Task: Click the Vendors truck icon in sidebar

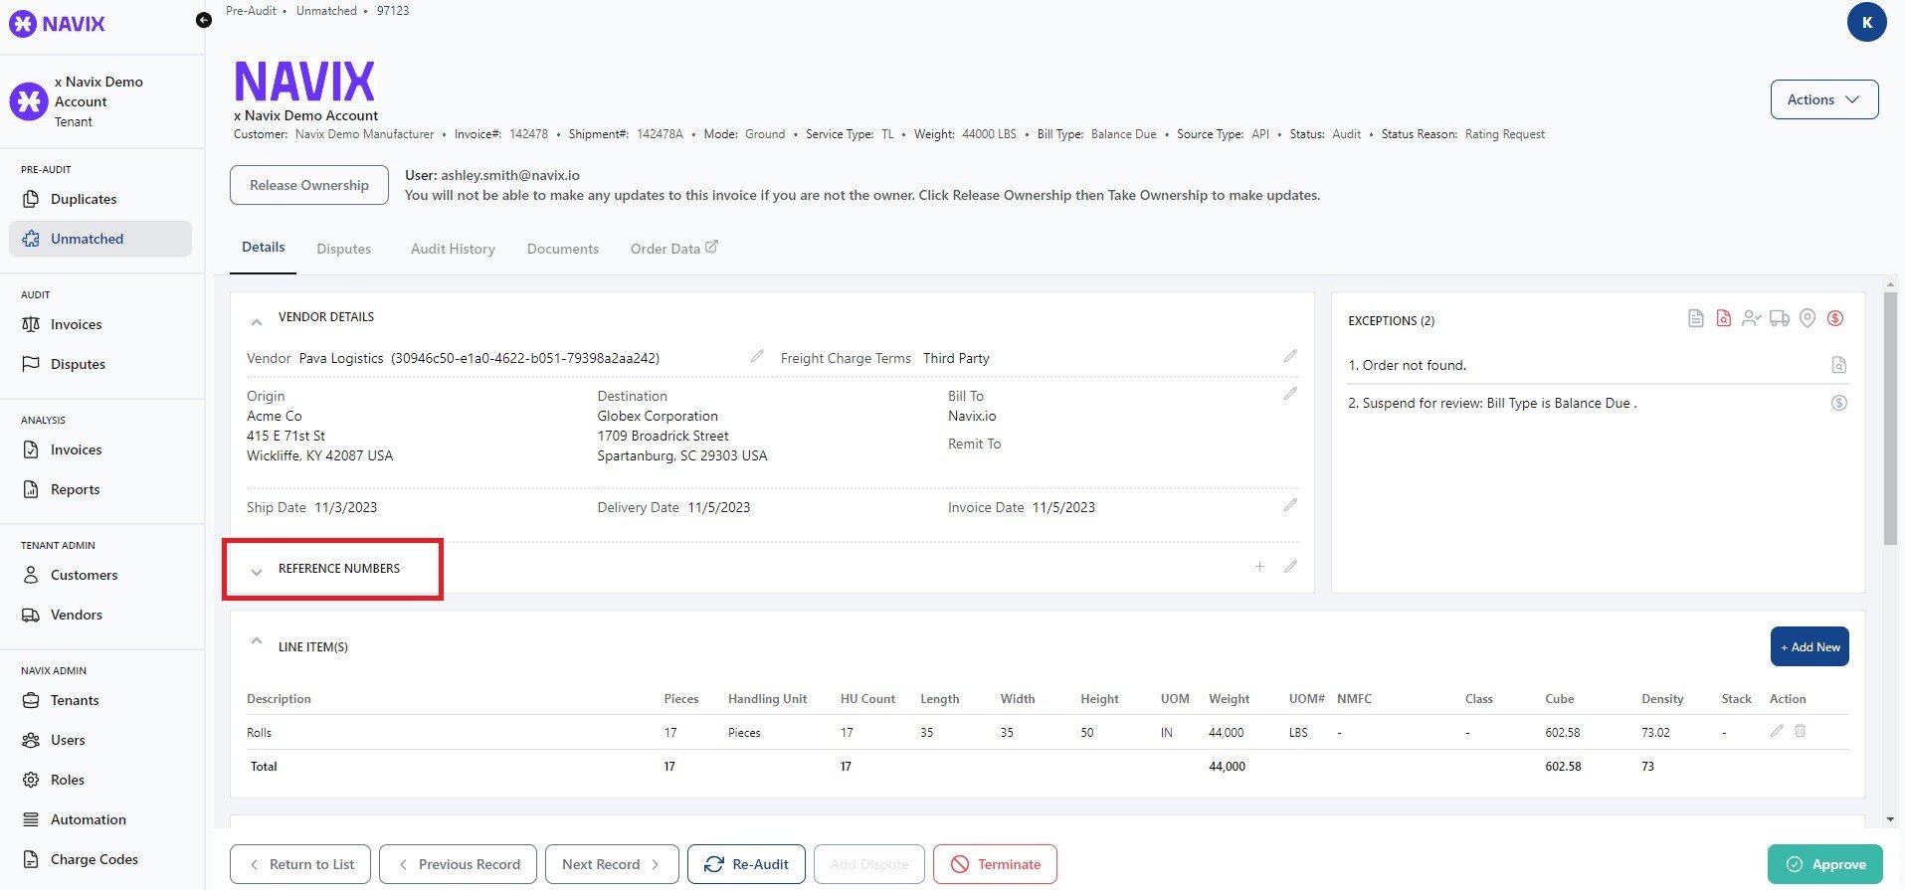Action: point(31,615)
